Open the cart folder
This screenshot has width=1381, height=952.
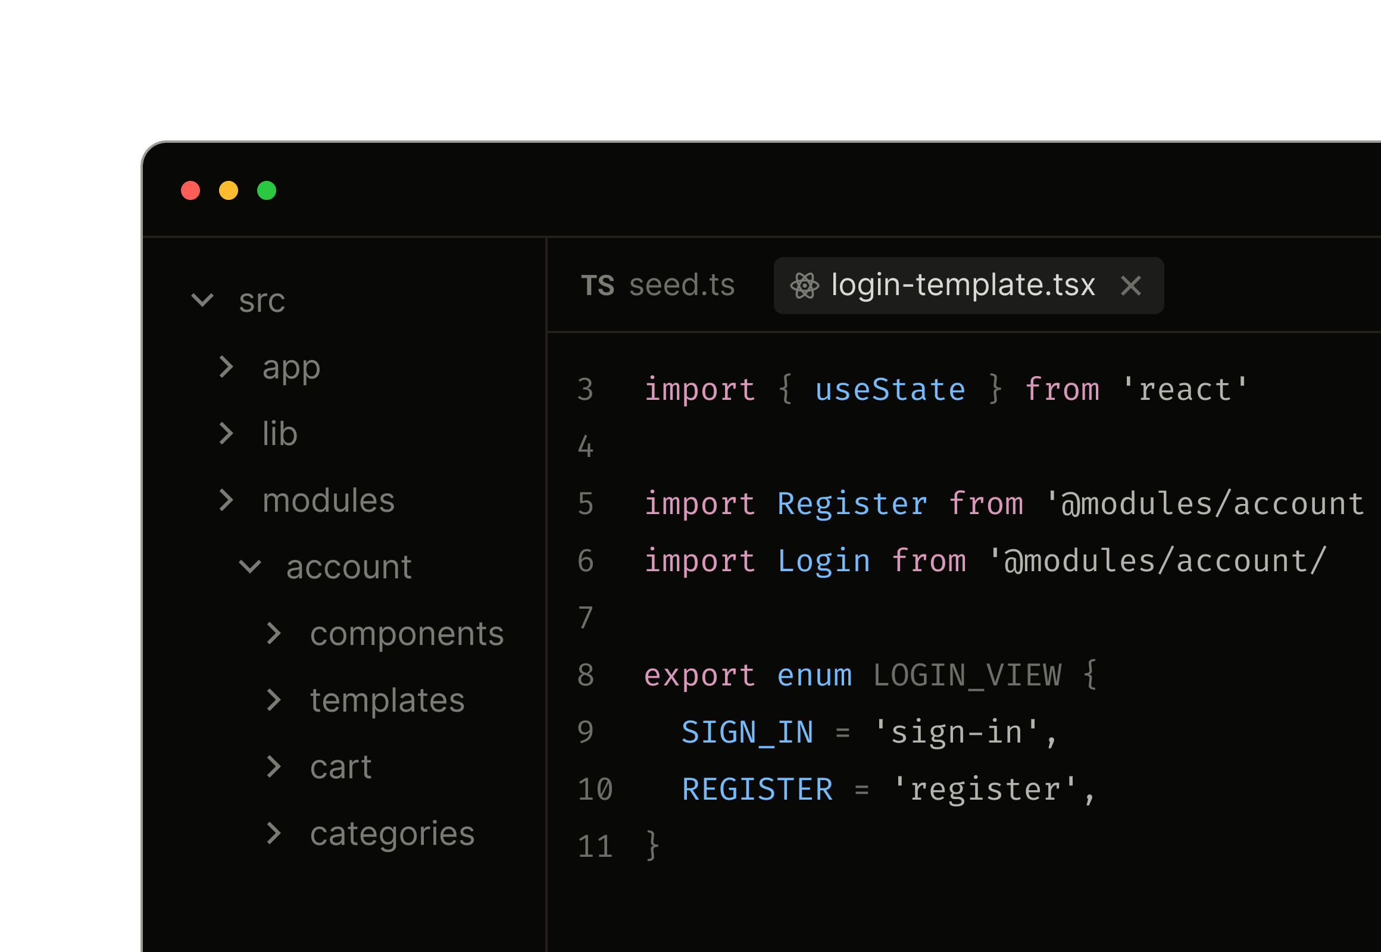(340, 767)
